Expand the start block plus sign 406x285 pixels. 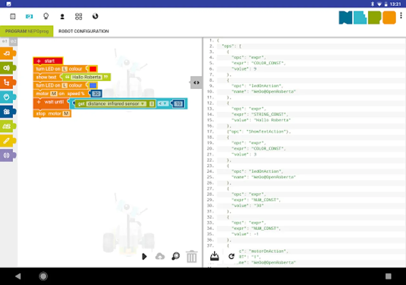pyautogui.click(x=39, y=61)
